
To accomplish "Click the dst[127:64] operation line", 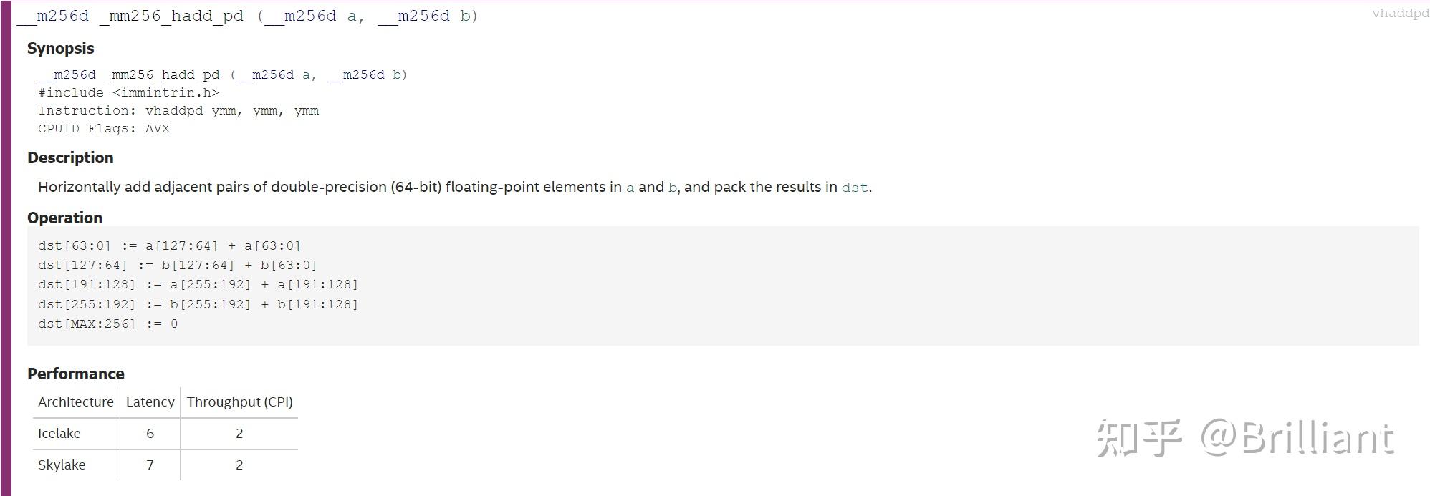I will point(177,266).
